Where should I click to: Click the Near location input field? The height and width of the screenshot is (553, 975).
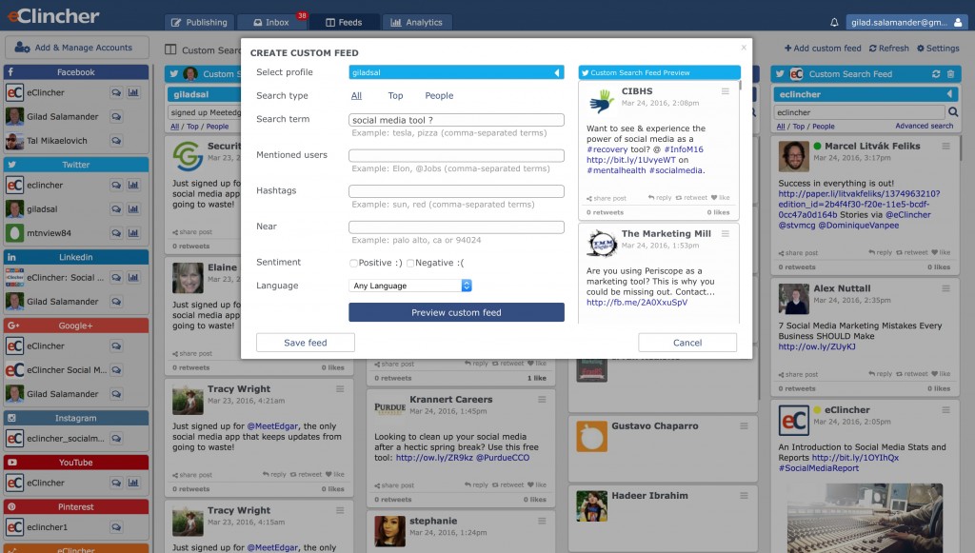click(x=456, y=227)
